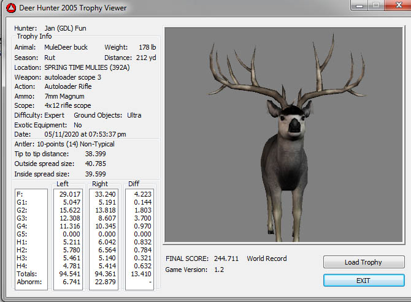Select the Left column F value 29.017
Image resolution: width=411 pixels, height=302 pixels.
click(69, 193)
